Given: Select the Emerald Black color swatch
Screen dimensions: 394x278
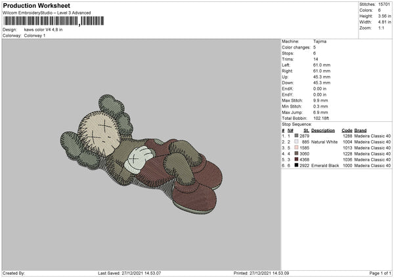Looking at the screenshot, I should (x=296, y=166).
